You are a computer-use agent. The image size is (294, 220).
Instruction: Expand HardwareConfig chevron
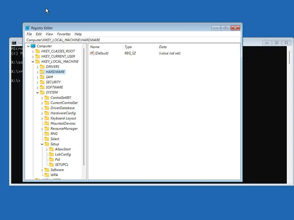pos(42,113)
